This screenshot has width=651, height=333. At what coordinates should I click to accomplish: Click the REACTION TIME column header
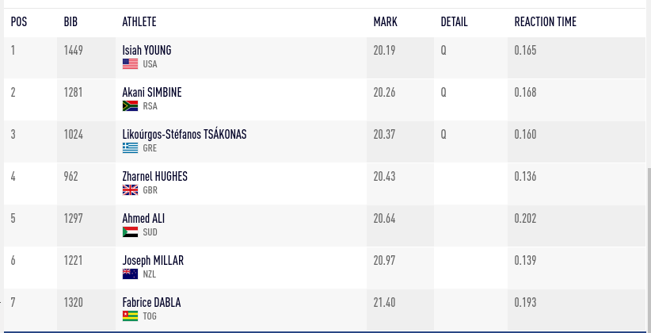pos(545,21)
